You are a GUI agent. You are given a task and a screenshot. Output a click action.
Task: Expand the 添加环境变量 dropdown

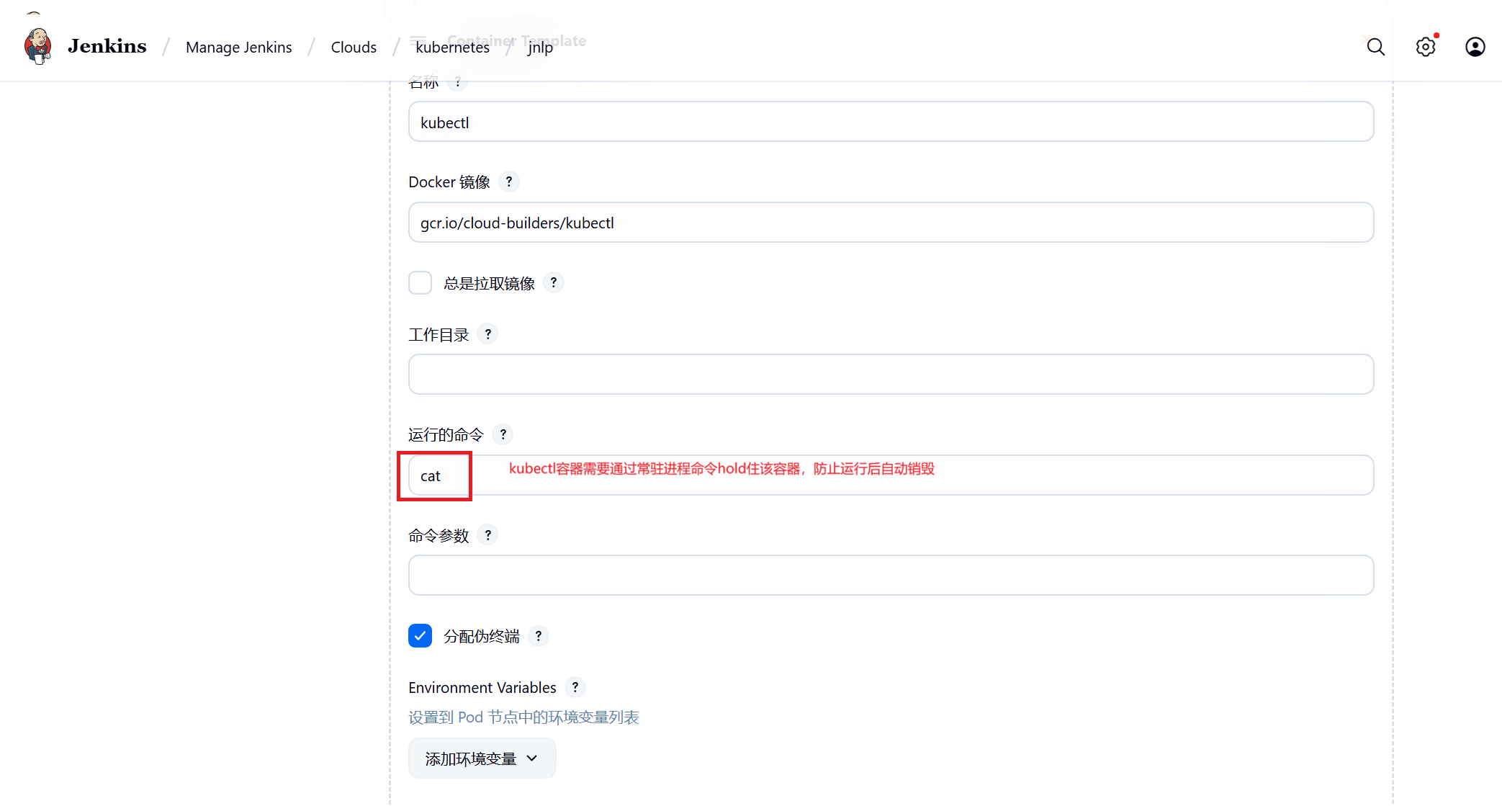click(482, 758)
